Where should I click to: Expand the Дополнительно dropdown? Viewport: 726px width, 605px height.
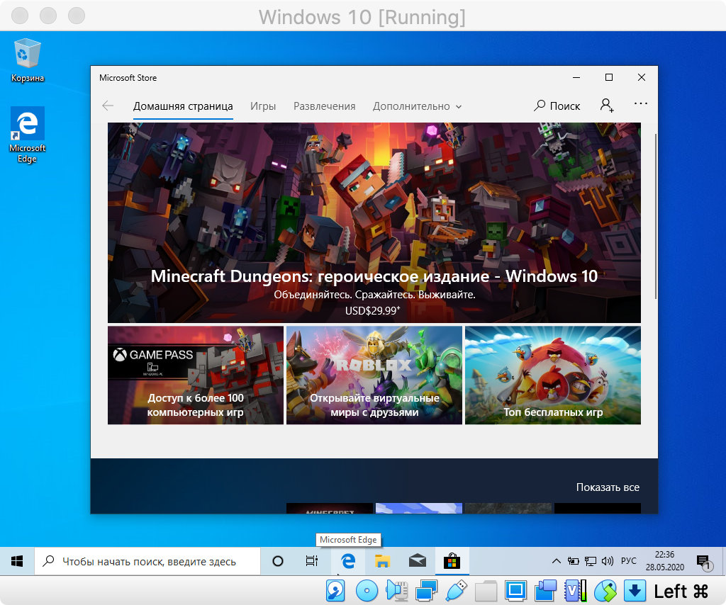coord(417,106)
